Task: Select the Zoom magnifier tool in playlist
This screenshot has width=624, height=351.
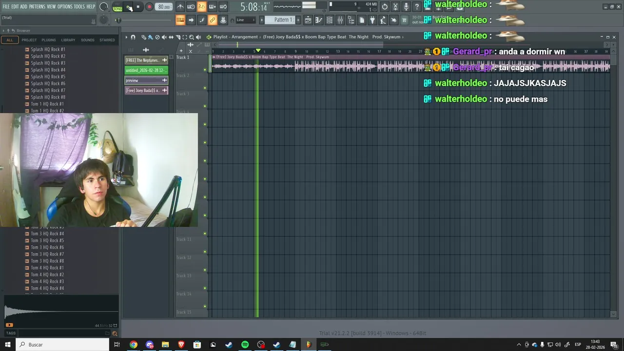Action: click(x=192, y=37)
